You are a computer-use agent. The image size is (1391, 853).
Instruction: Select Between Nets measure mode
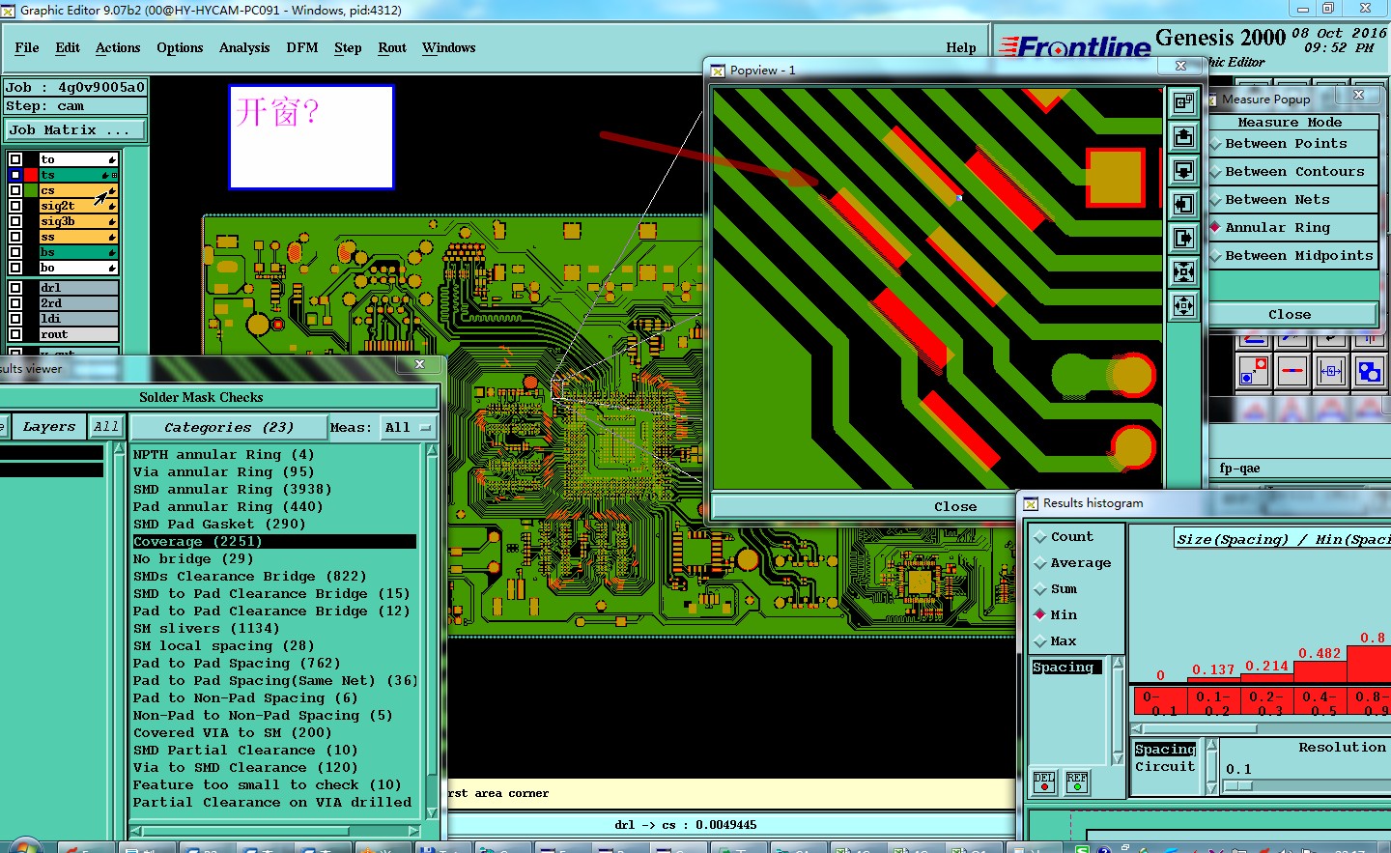[1293, 199]
